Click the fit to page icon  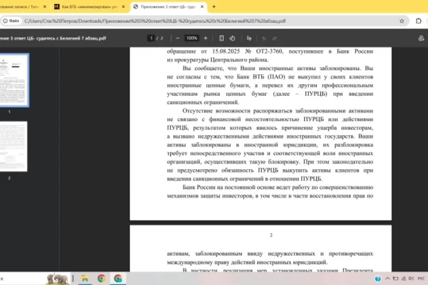(221, 38)
